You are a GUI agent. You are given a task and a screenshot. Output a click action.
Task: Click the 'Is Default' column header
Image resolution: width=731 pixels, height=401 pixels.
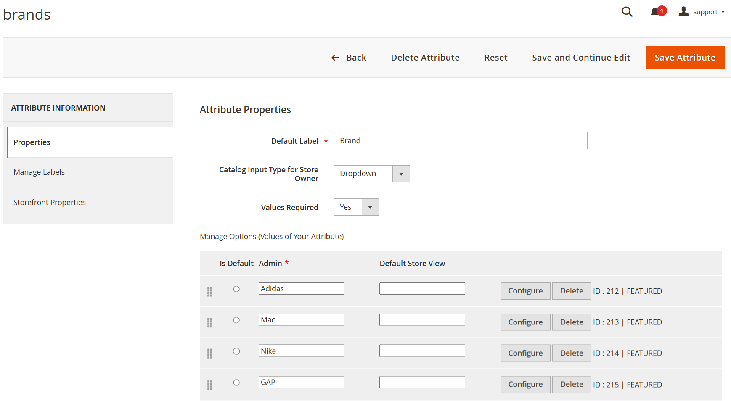(236, 264)
